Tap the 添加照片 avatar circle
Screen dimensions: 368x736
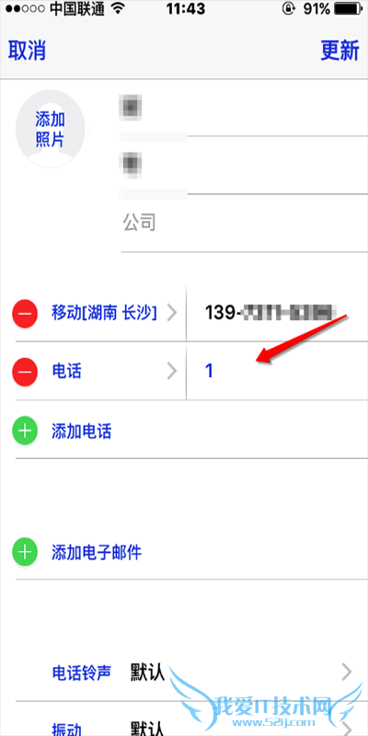[x=51, y=128]
